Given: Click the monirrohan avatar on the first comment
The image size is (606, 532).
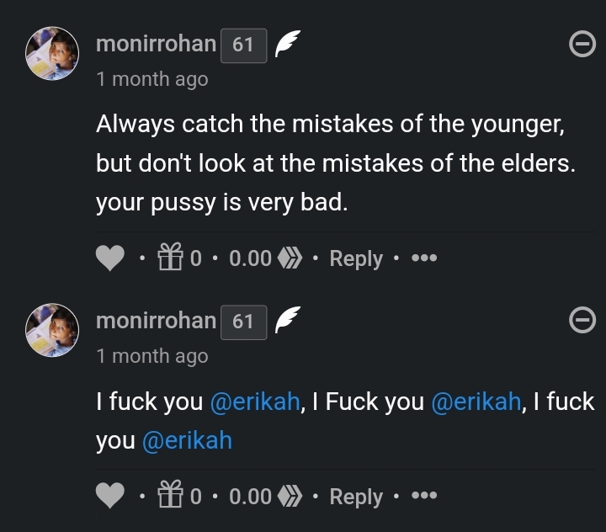Looking at the screenshot, I should click(x=54, y=55).
